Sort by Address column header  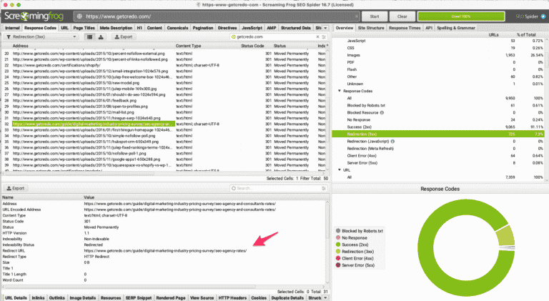point(20,46)
